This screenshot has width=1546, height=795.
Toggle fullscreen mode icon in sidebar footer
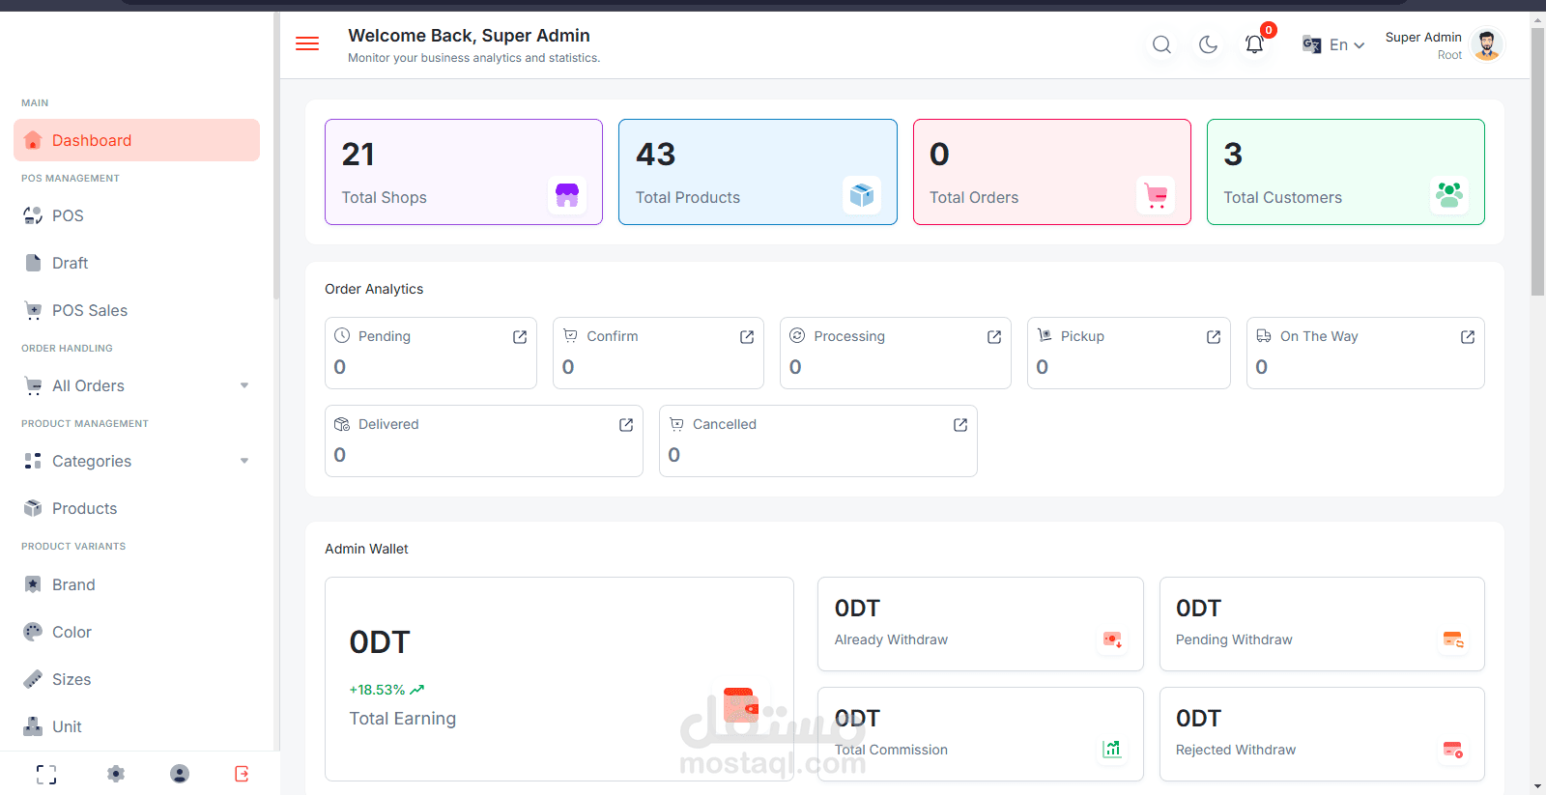tap(46, 774)
